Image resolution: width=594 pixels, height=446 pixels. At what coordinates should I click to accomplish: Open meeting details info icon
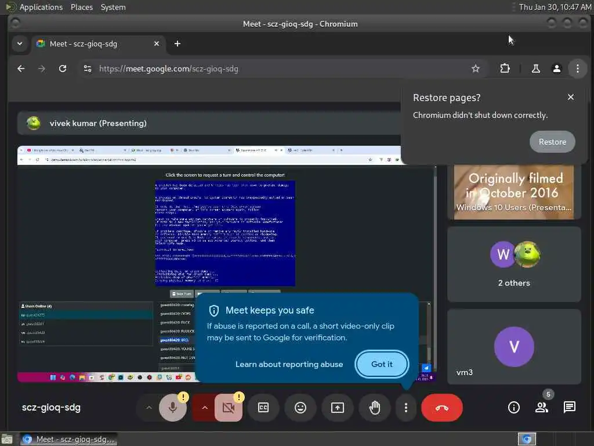[514, 408]
